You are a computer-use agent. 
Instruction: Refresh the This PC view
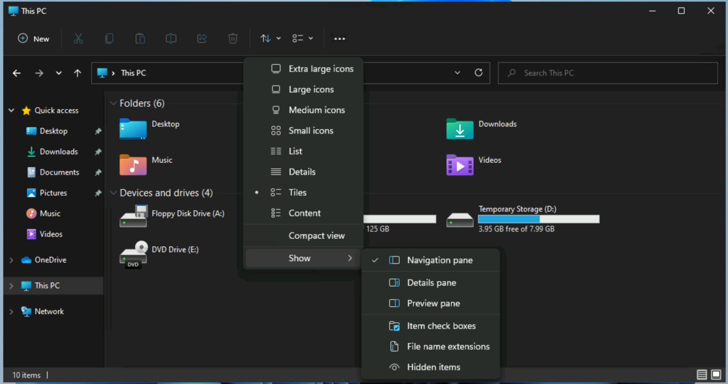[x=479, y=73]
